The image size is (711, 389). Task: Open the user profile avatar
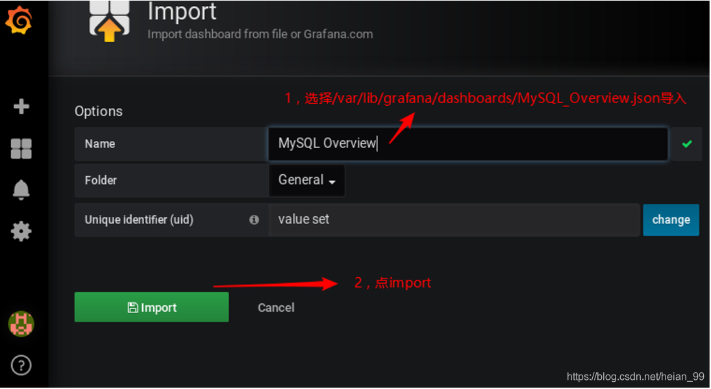21,323
